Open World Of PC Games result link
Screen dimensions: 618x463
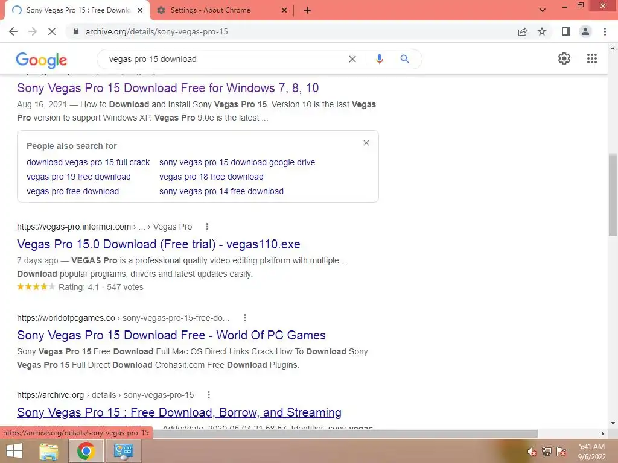pos(171,335)
